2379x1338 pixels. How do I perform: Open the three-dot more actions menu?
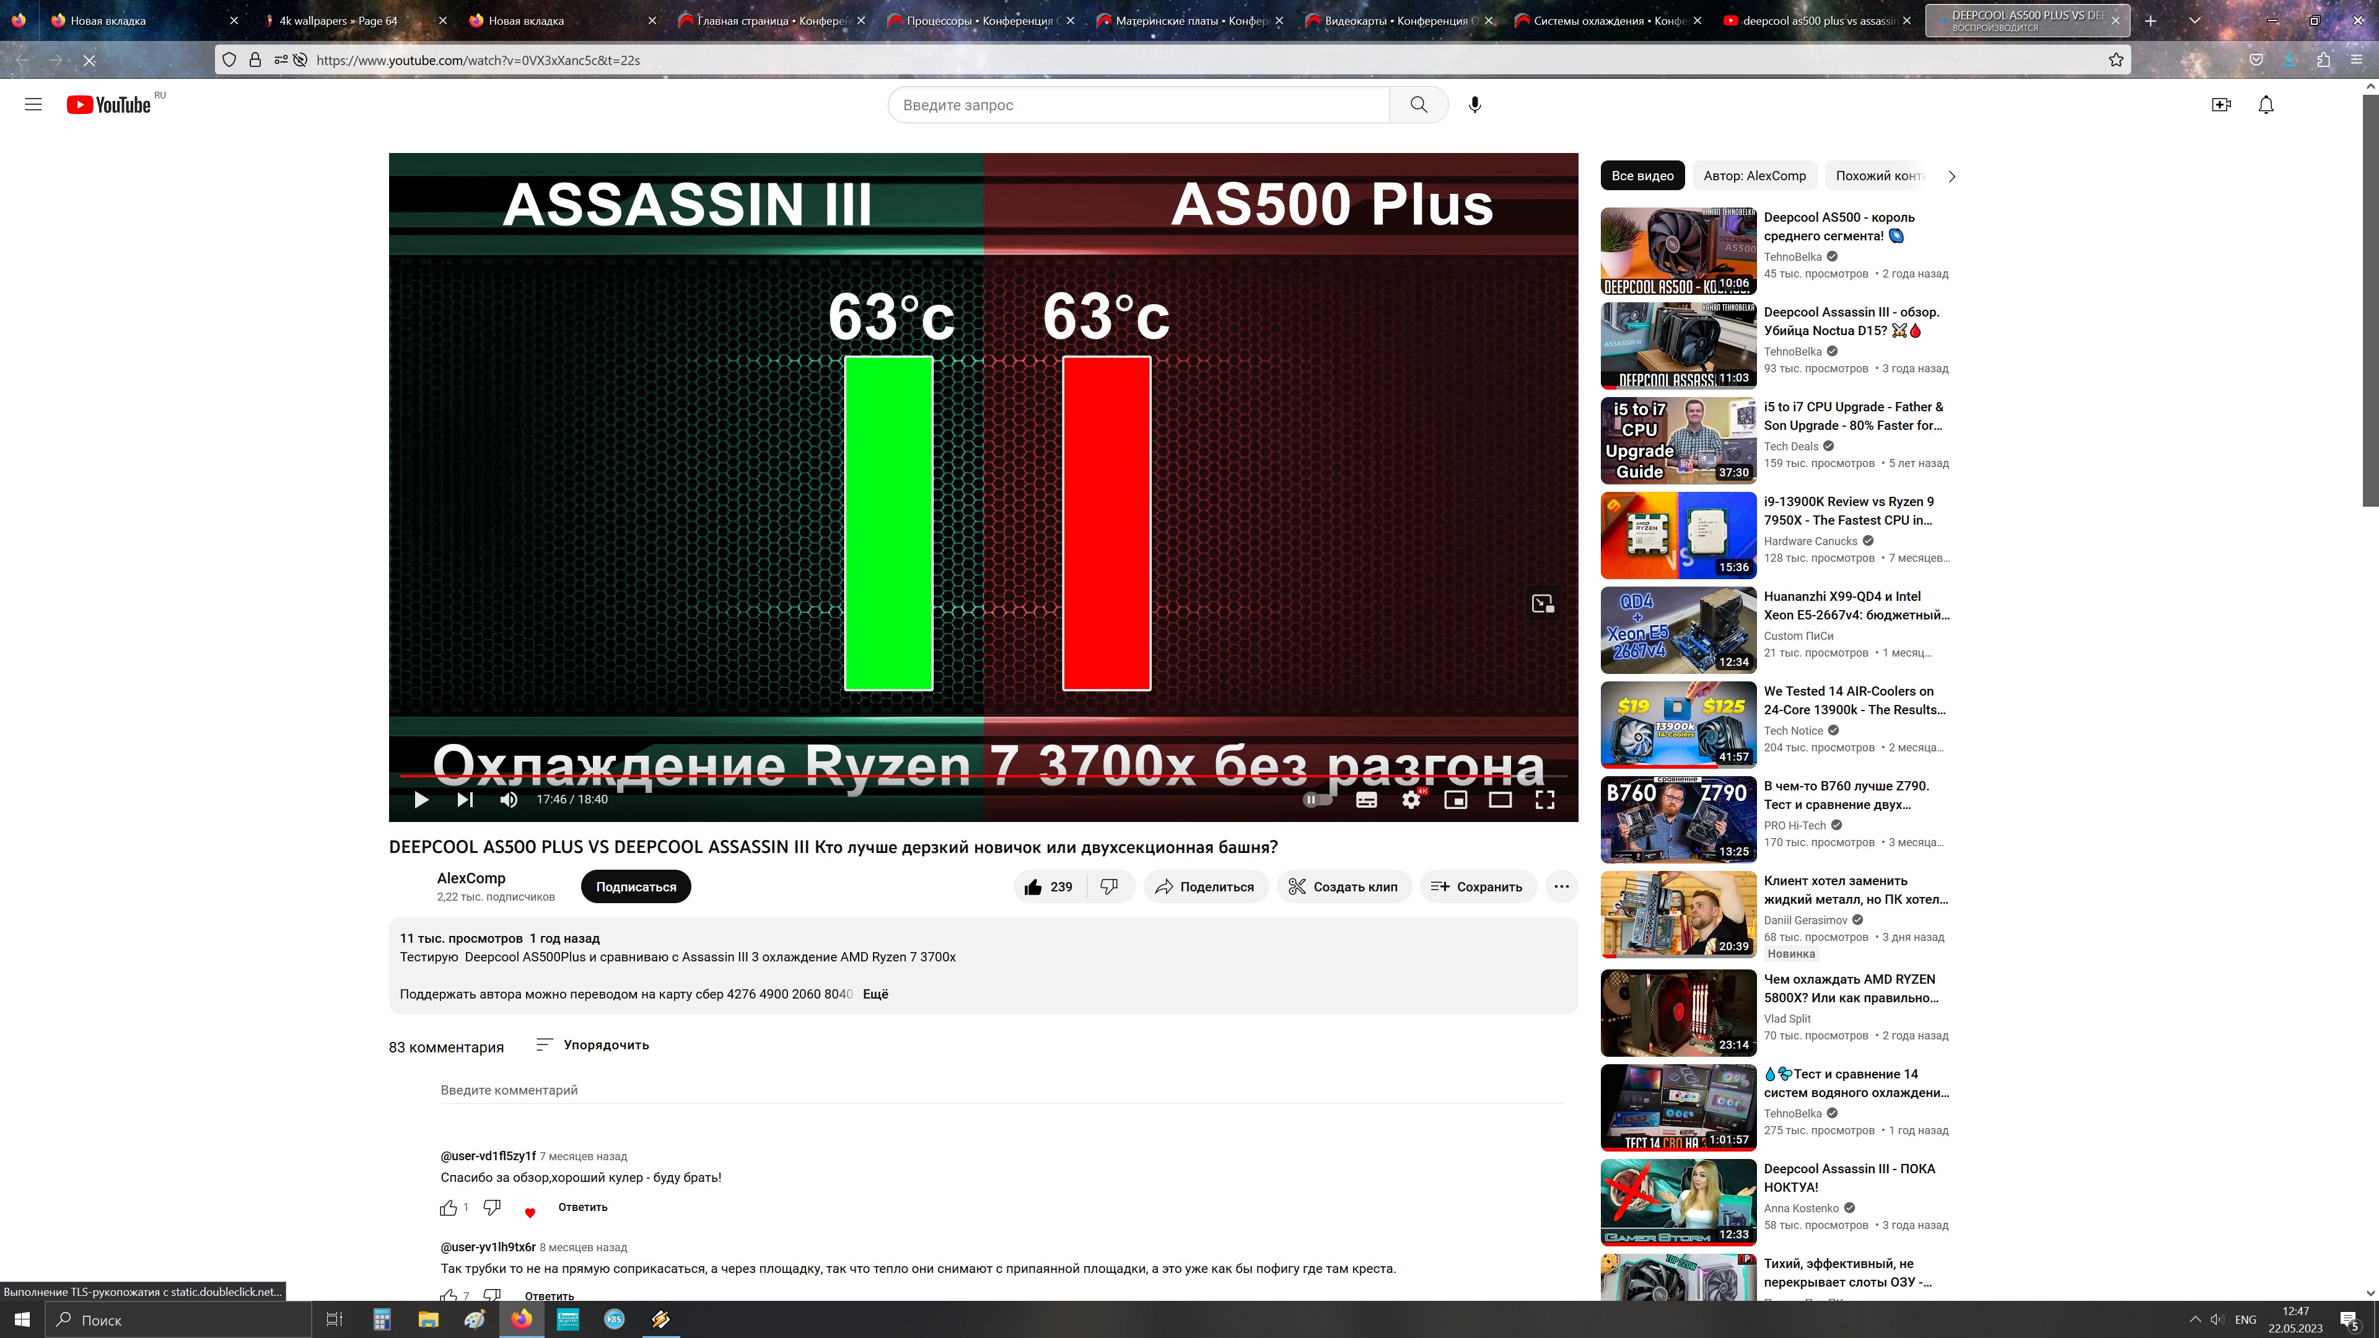pos(1561,886)
